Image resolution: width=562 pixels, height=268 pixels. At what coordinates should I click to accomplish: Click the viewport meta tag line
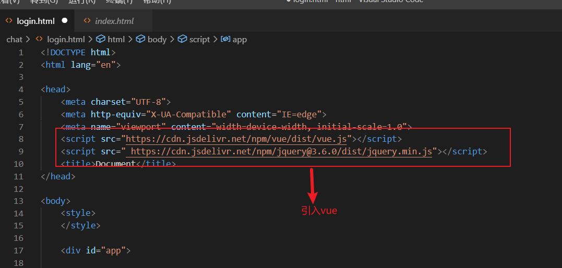(x=237, y=127)
